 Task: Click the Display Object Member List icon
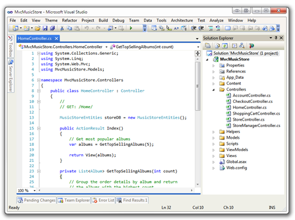pos(154,28)
